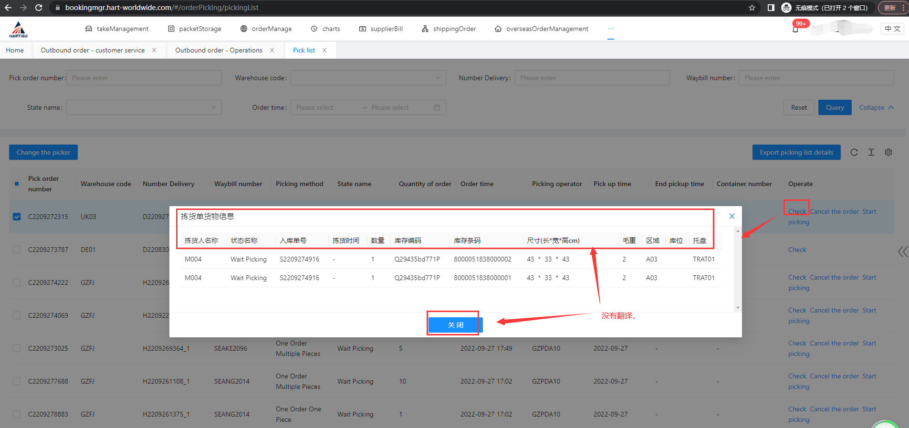Click the HART logo
The height and width of the screenshot is (428, 909).
click(19, 29)
